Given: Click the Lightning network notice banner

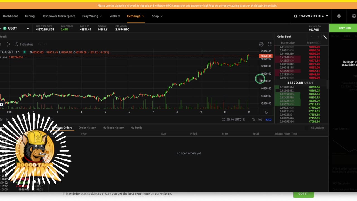Looking at the screenshot, I should pyautogui.click(x=187, y=6).
